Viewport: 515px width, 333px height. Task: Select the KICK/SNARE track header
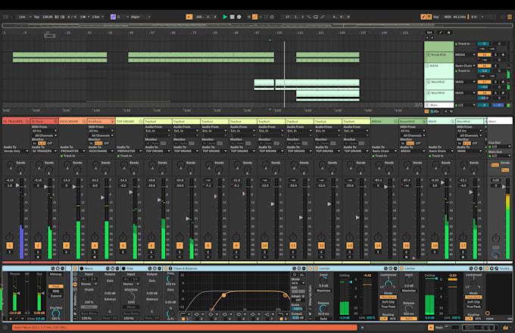73,121
